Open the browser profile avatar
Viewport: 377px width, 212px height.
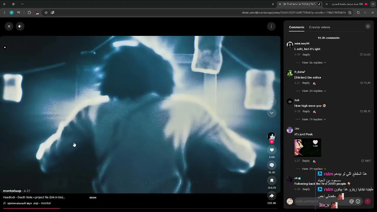[11, 13]
